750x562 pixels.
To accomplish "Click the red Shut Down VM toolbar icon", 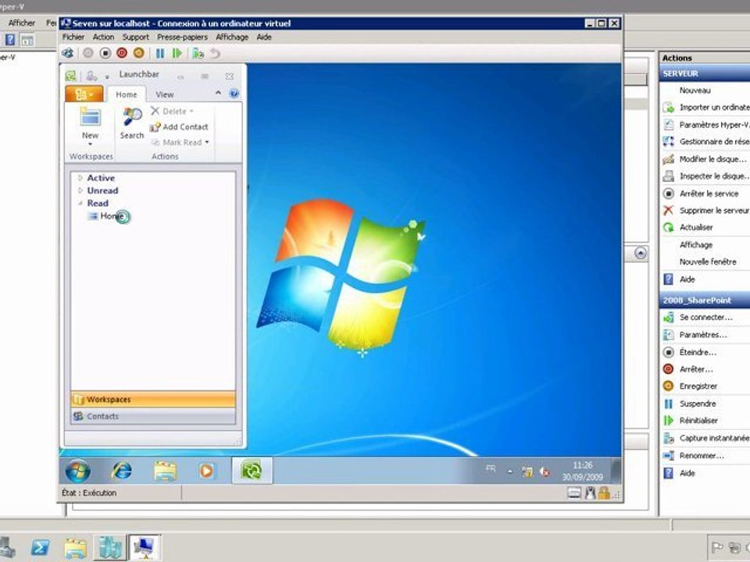I will pyautogui.click(x=122, y=53).
